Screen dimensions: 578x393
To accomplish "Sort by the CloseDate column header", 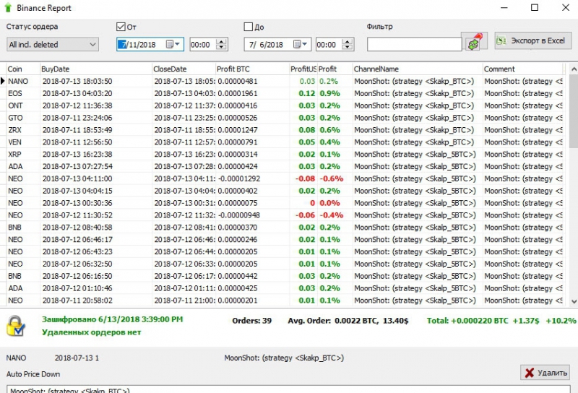I will (184, 69).
